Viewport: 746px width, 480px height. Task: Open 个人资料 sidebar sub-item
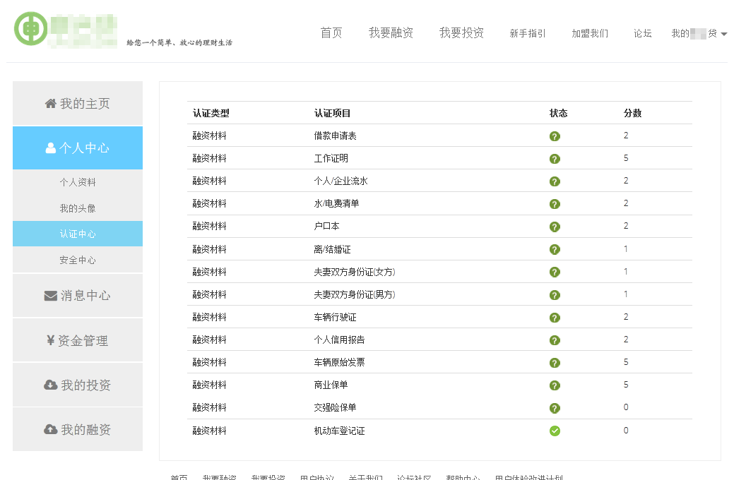78,183
